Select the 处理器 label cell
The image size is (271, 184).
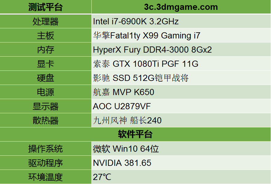46,21
